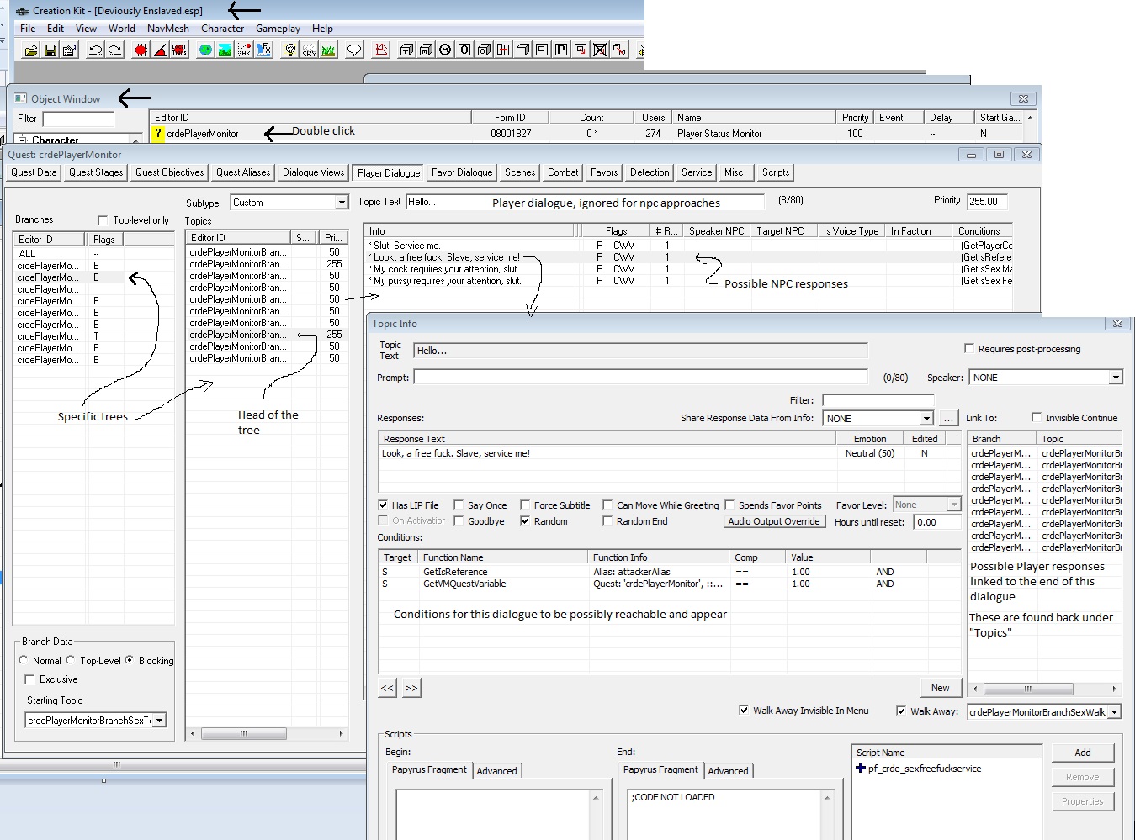Click the Audio Output Override button
Screen dimensions: 1135x840
pyautogui.click(x=773, y=521)
